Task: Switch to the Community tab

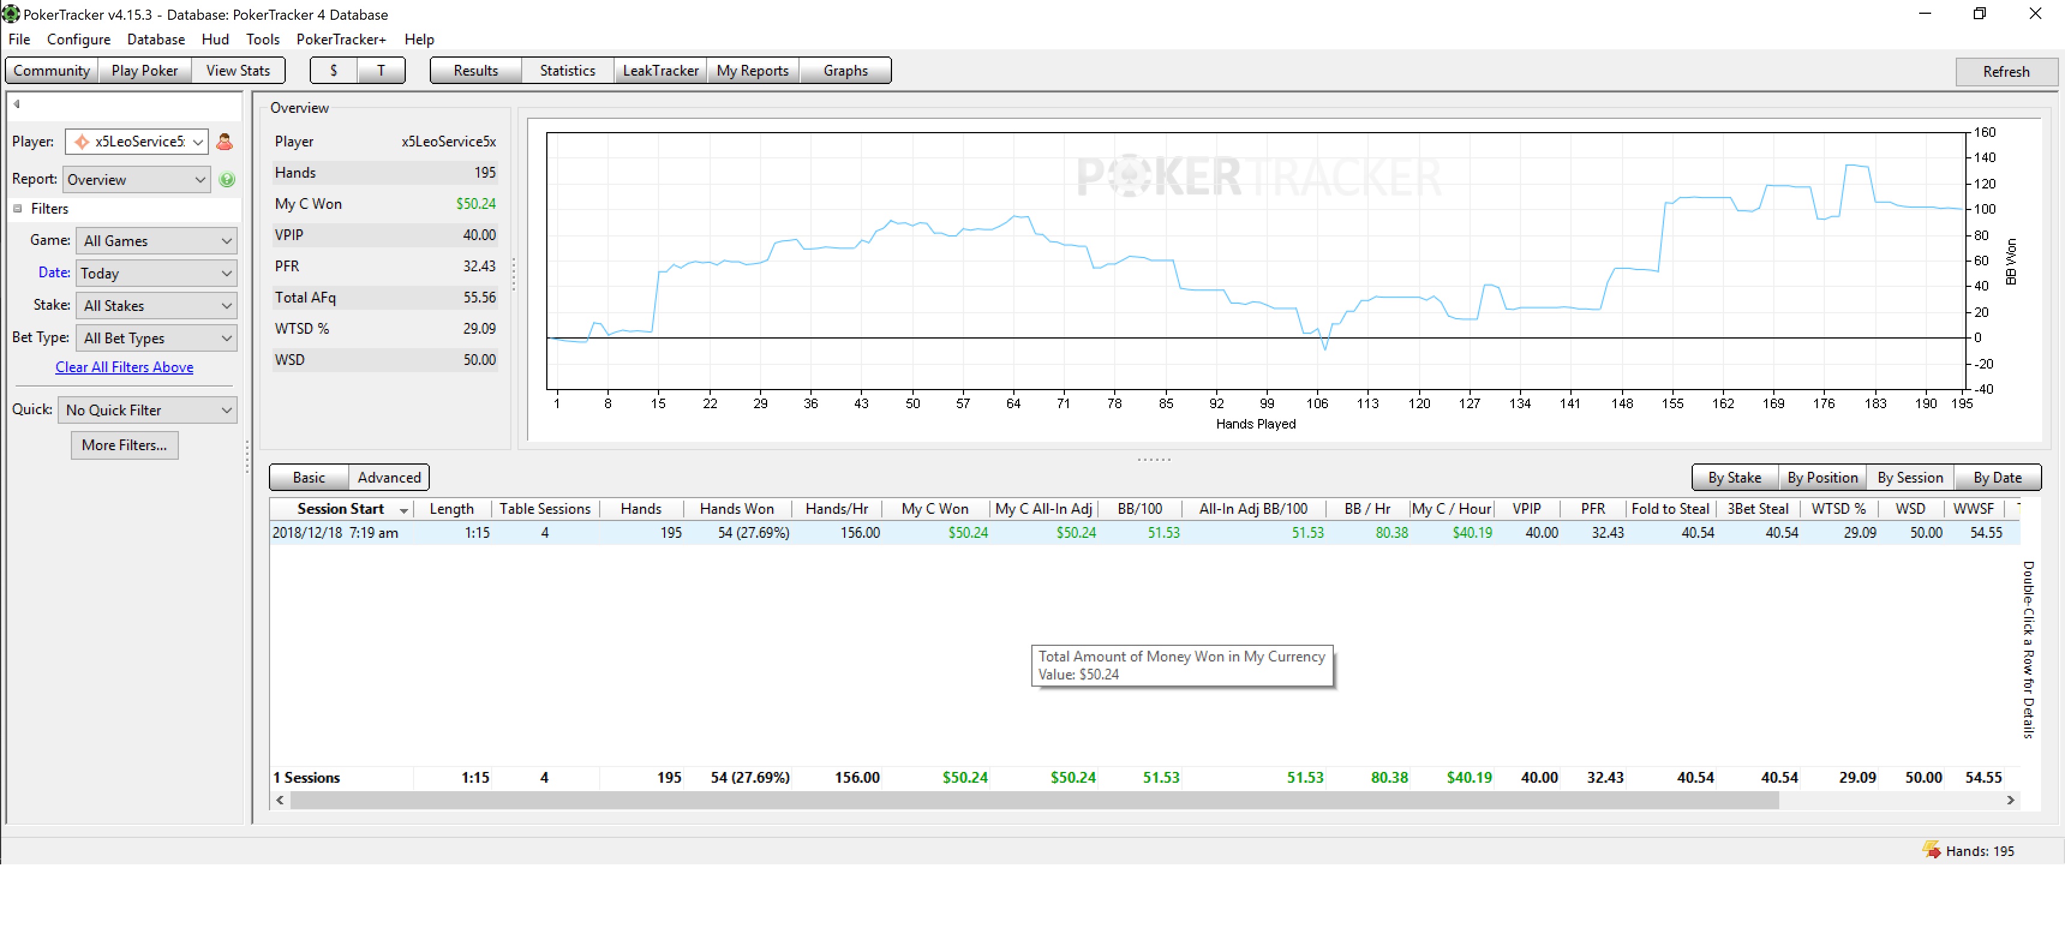Action: click(x=52, y=71)
